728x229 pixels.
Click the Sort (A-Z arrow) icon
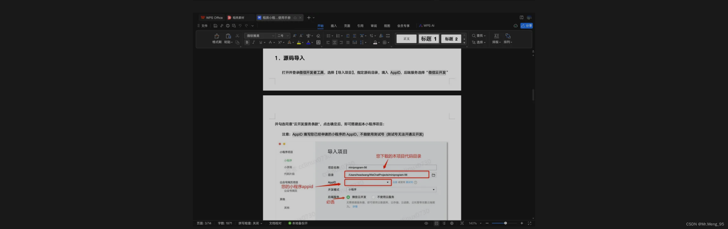381,36
